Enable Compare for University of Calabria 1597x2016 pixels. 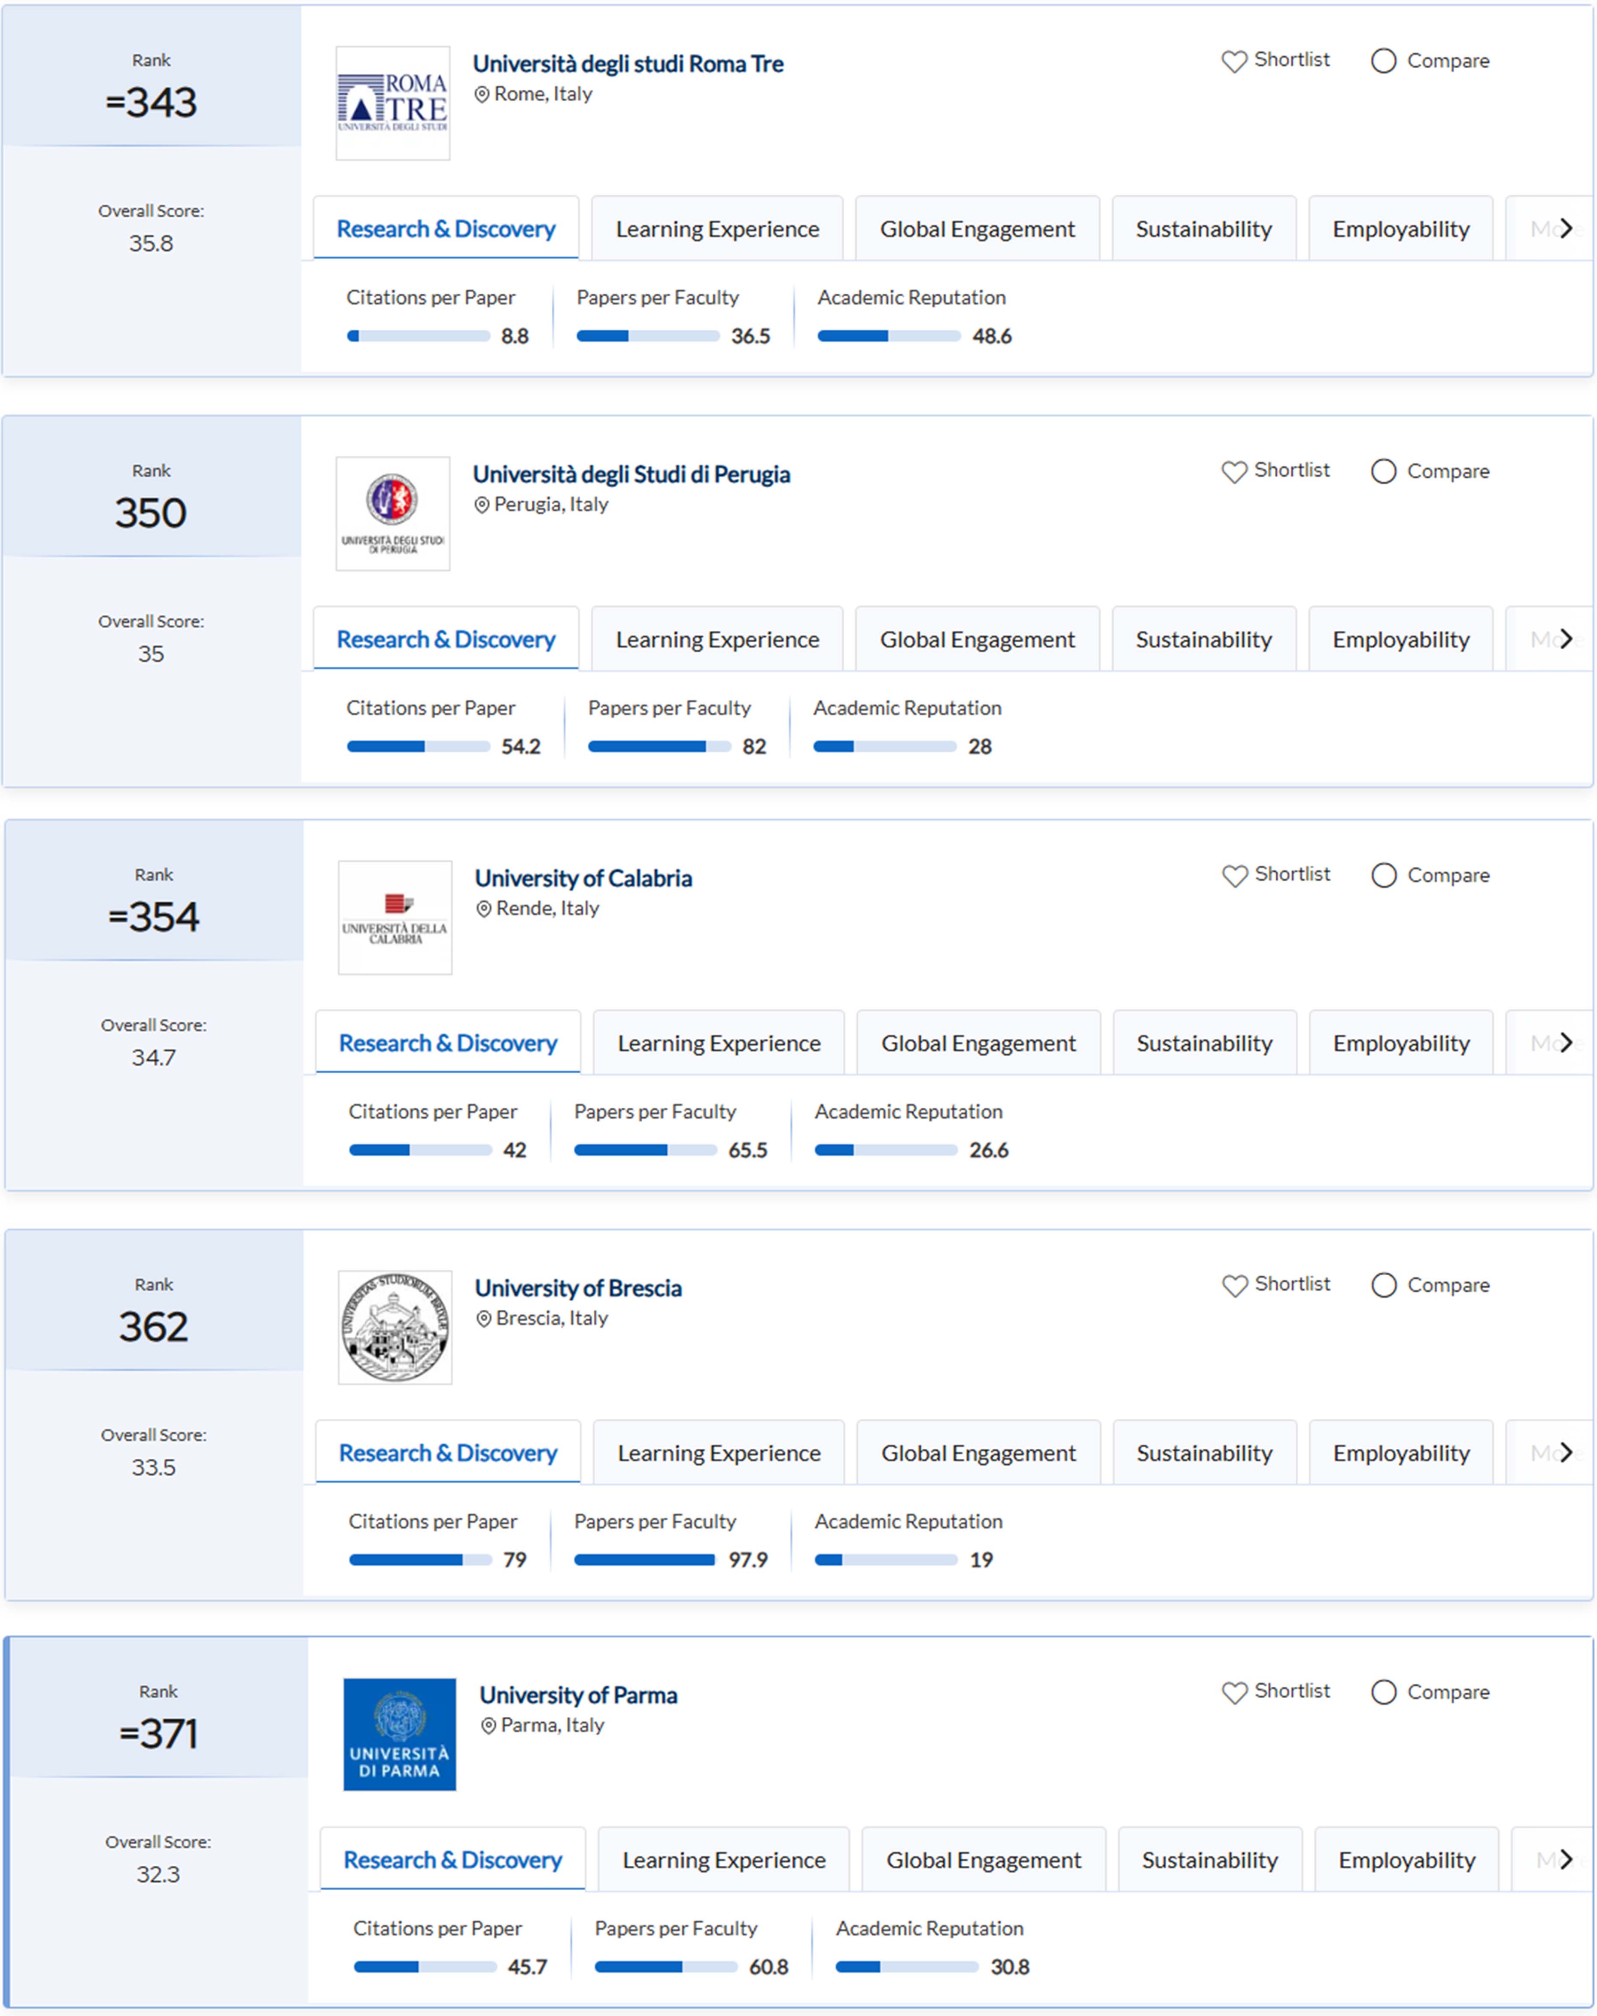1383,875
